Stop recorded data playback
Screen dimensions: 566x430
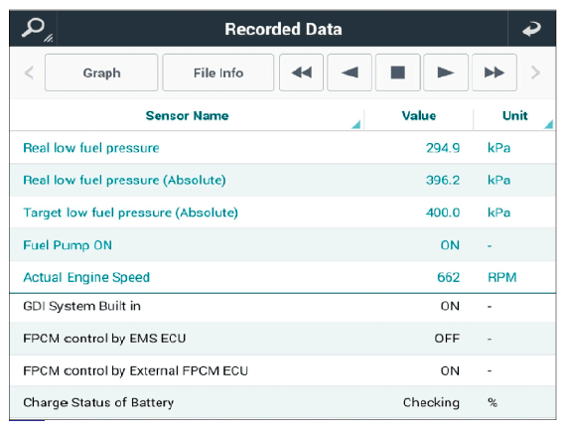pyautogui.click(x=398, y=72)
